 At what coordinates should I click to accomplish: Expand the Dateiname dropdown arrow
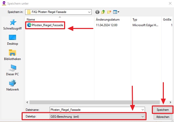[143, 110]
